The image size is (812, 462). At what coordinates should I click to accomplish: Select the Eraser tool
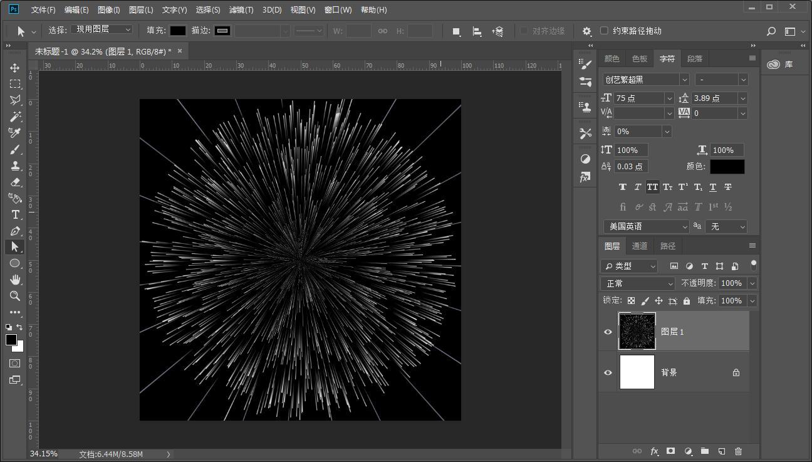click(15, 182)
